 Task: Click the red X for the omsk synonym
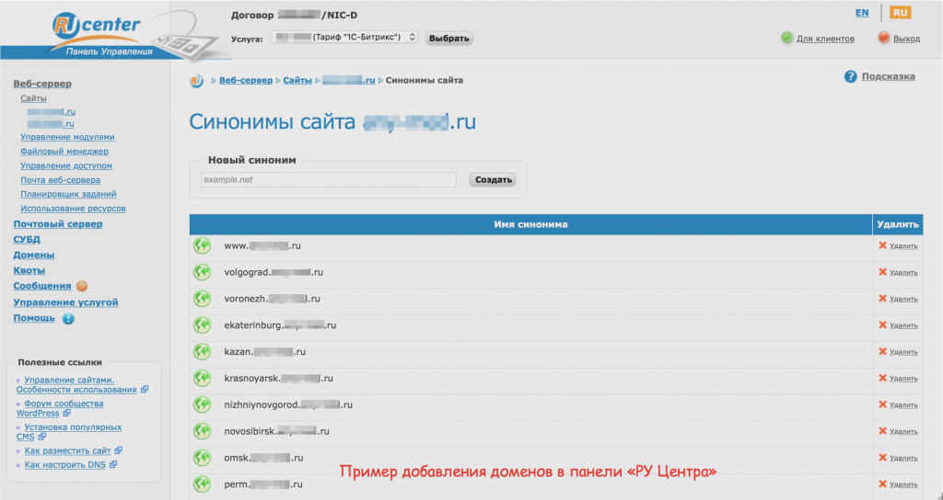tap(883, 458)
